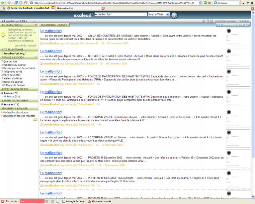The width and height of the screenshot is (255, 204).
Task: Find next occurrence down arrow
Action: 47,201
